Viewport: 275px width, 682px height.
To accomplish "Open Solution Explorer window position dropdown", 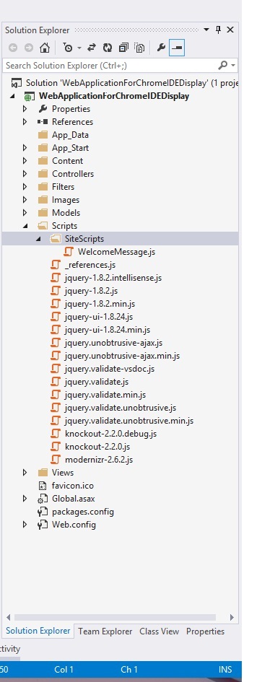I will tap(206, 30).
